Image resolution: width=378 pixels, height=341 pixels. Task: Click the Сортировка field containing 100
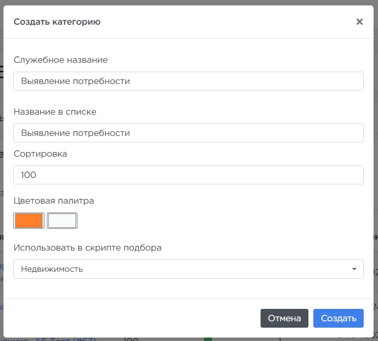(x=188, y=175)
